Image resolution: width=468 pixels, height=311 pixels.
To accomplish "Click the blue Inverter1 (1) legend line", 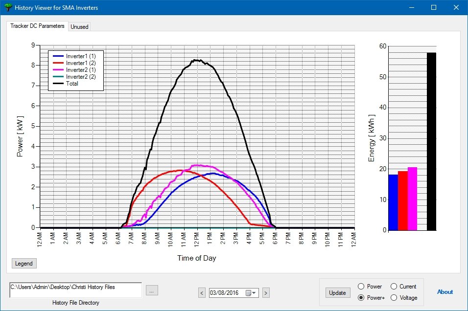I will (x=58, y=56).
